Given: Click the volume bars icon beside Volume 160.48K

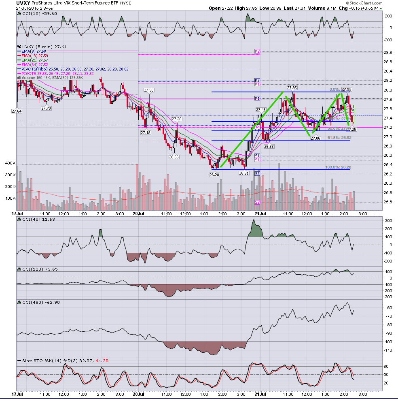Looking at the screenshot, I should tap(19, 78).
